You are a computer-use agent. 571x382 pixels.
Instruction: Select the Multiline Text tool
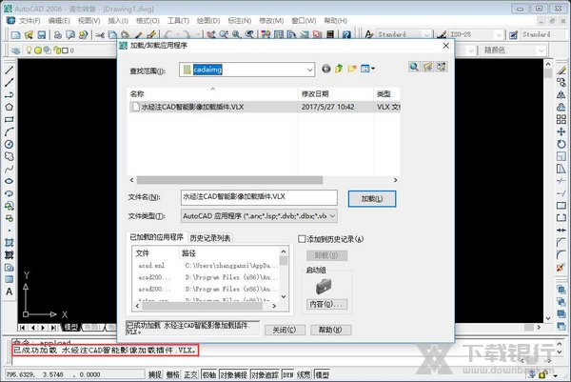[x=10, y=292]
